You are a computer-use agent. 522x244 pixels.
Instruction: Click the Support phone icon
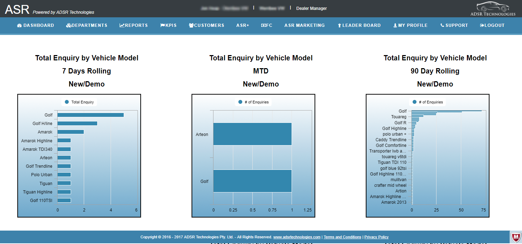[x=442, y=25]
